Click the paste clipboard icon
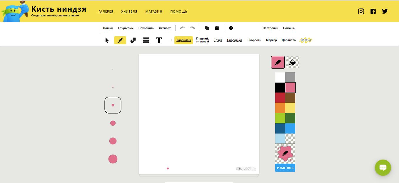399x183 pixels. tap(217, 28)
